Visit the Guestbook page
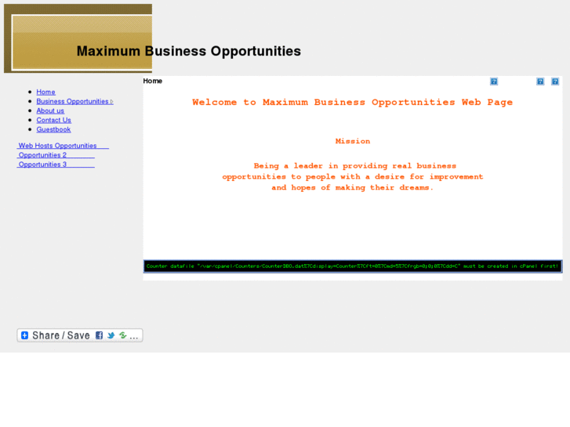Screen dimensions: 570x427 point(53,130)
